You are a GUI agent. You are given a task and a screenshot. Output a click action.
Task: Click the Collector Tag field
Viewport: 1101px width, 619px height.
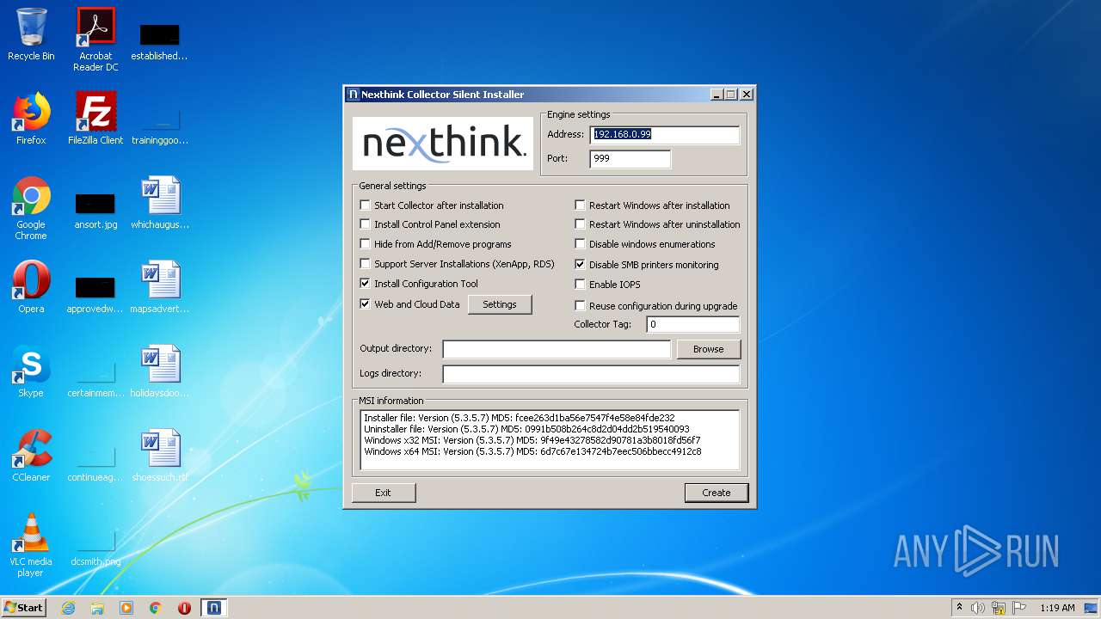692,324
